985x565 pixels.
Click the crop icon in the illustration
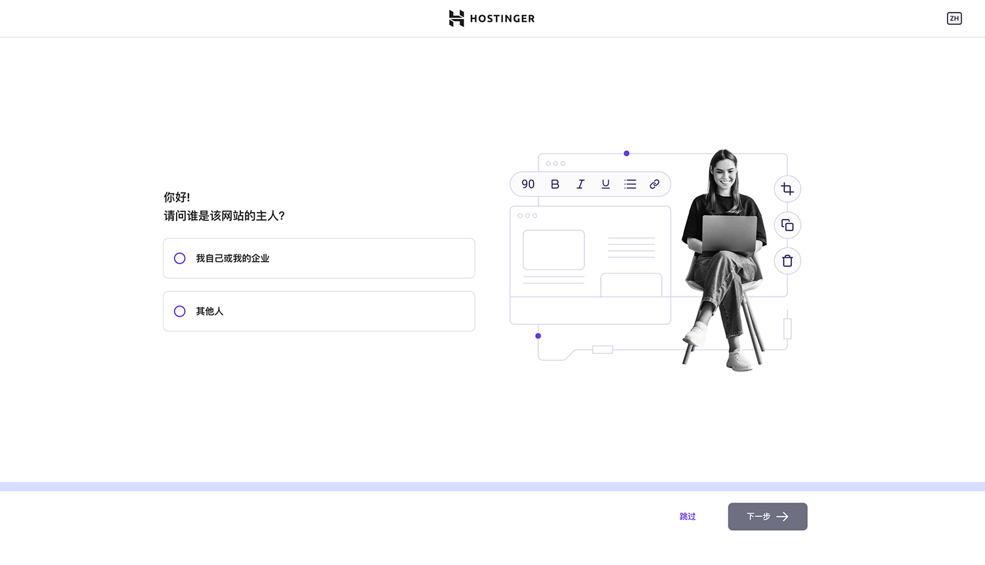point(787,189)
